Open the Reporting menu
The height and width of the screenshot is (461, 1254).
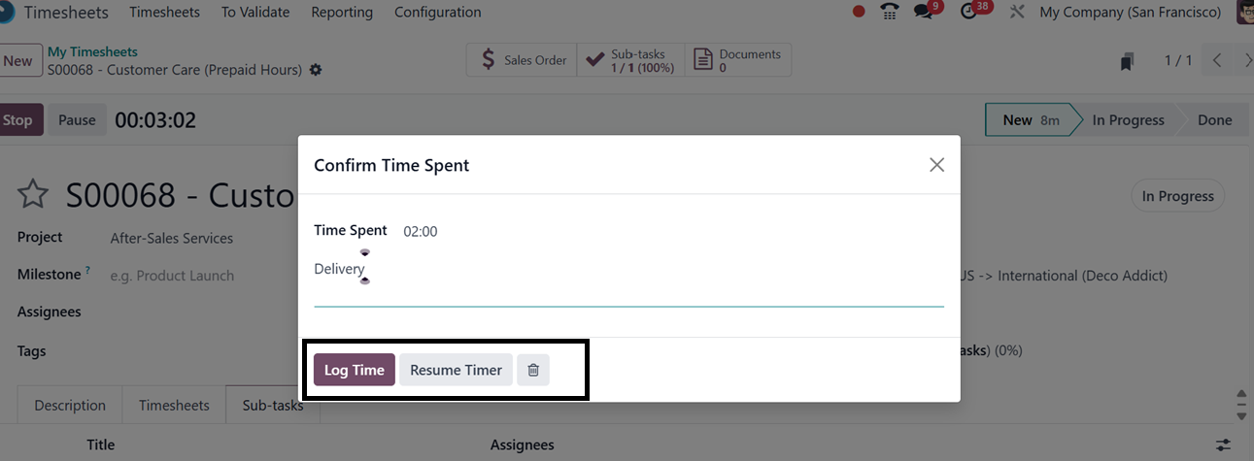[342, 13]
